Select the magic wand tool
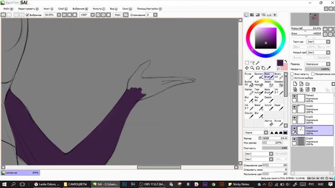Viewport: 335px width, 188px height. click(258, 63)
